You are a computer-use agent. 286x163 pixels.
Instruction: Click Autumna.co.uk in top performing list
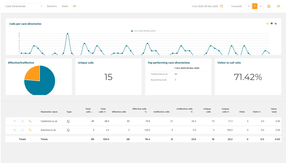coord(159,80)
